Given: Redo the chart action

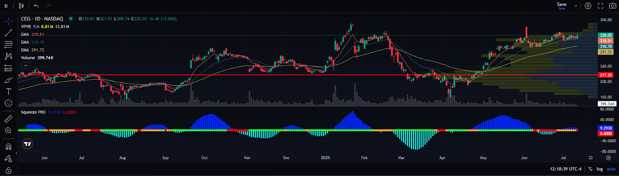Looking at the screenshot, I should pyautogui.click(x=48, y=6).
